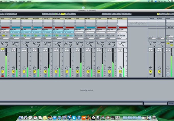174x121 pixels.
Task: Click track 8 Send A knob
Action: click(77, 43)
